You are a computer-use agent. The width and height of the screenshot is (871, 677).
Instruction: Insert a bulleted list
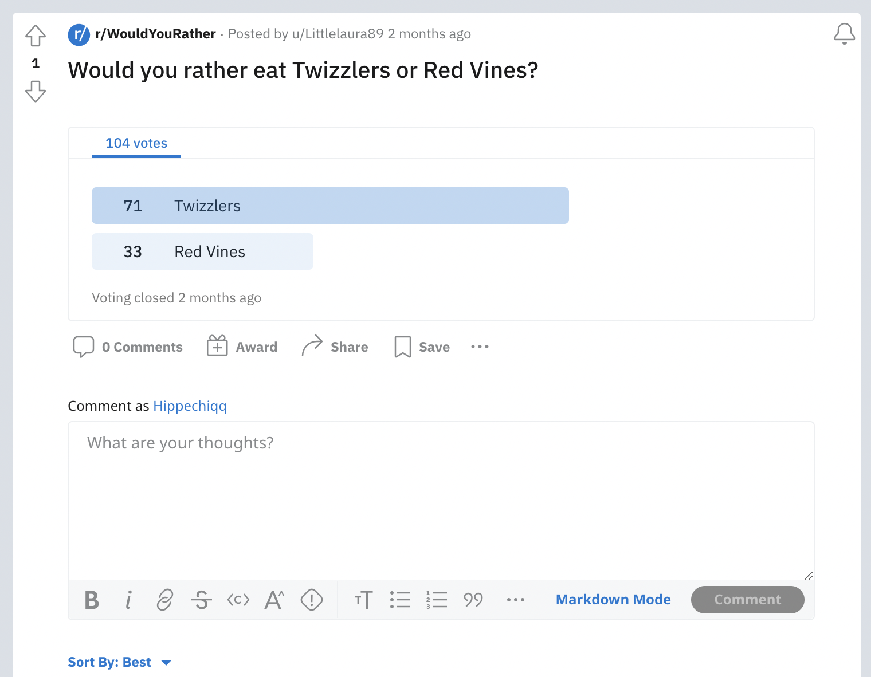pyautogui.click(x=400, y=600)
